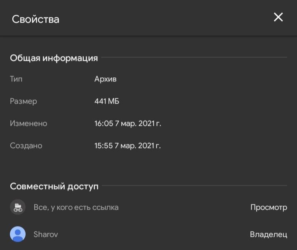This screenshot has height=250, width=297.
Task: Select the Свойства panel title
Action: (35, 19)
